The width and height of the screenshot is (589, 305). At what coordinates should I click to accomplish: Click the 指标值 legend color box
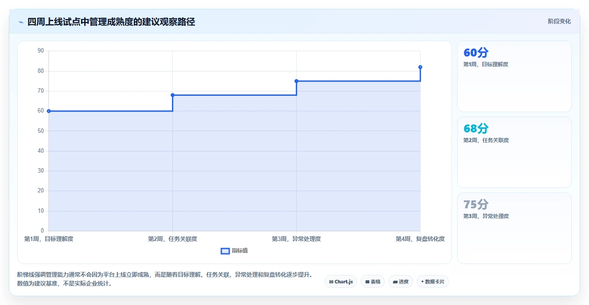225,251
